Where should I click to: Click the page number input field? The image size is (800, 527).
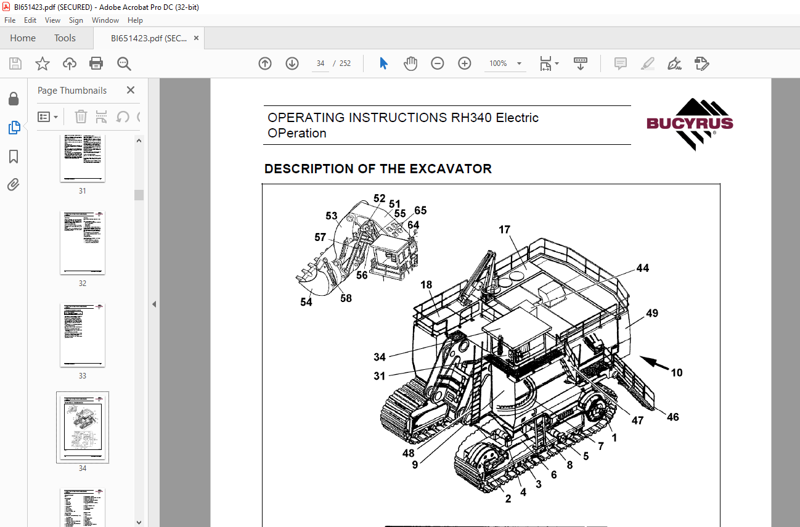320,63
